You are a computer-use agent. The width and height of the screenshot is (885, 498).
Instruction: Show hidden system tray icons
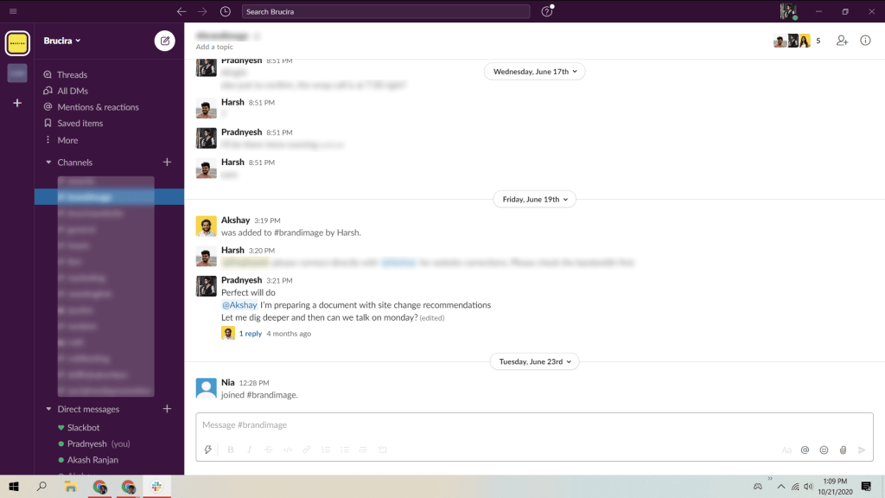click(781, 487)
